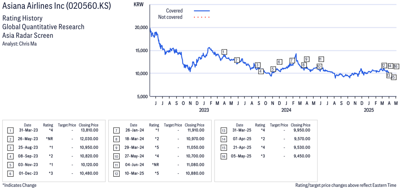Image resolution: width=401 pixels, height=188 pixels.
Task: Click the Asia Radar Screen text
Action: coord(28,36)
